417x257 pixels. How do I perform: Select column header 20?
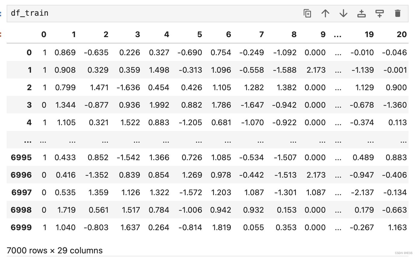pyautogui.click(x=402, y=35)
